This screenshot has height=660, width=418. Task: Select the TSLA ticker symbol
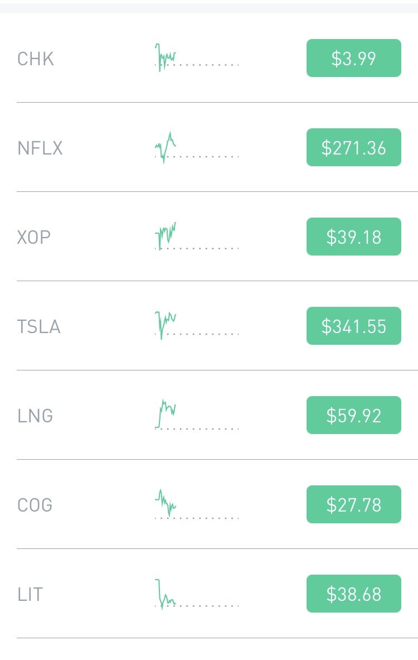coord(38,326)
